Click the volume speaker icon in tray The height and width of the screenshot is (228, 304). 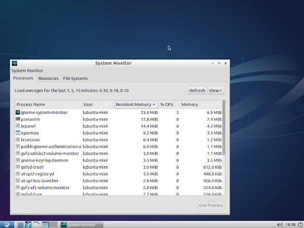coord(280,225)
